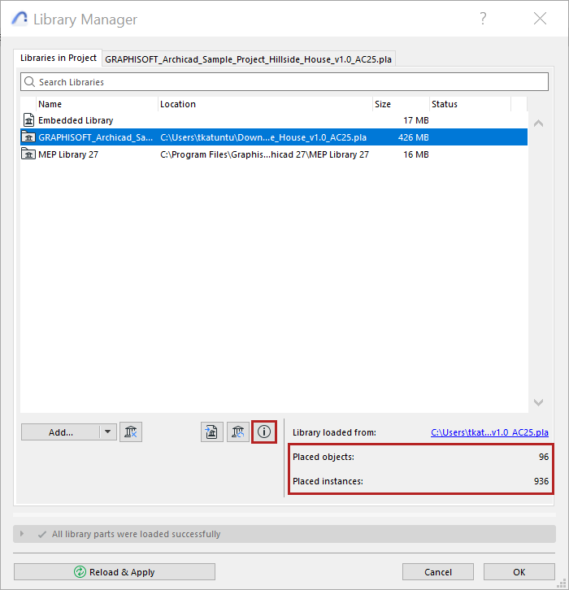Open the GRAPHISOFT_Archicad_Sample_Project_Hillside_House tab
Viewport: 569px width, 590px height.
pos(249,59)
